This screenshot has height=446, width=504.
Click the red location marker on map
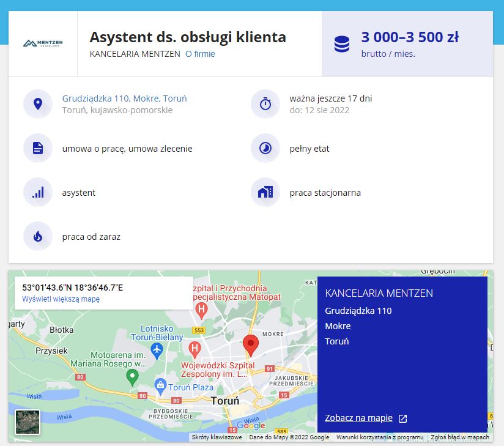point(251,346)
